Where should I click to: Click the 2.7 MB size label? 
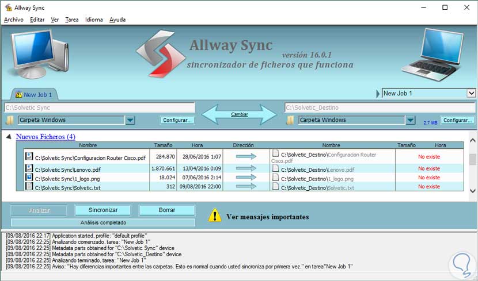(430, 122)
